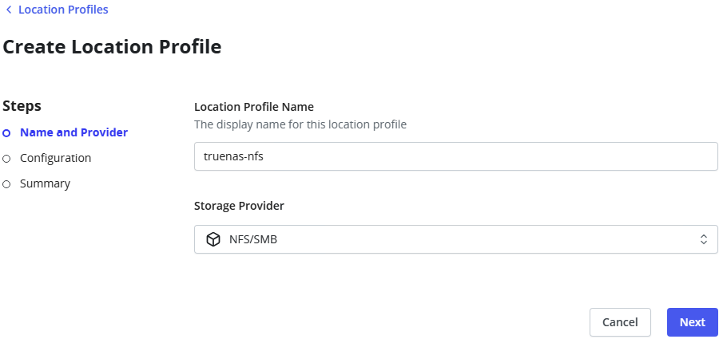
Task: Jump to the Configuration step label
Action: click(55, 158)
